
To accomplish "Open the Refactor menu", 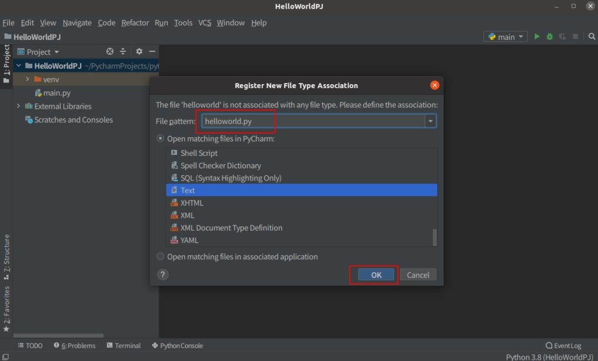I will coord(135,23).
